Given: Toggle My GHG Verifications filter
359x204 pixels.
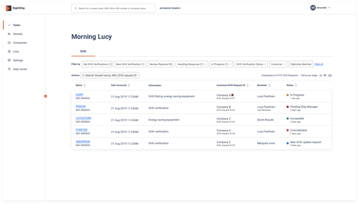Looking at the screenshot, I should [x=98, y=64].
